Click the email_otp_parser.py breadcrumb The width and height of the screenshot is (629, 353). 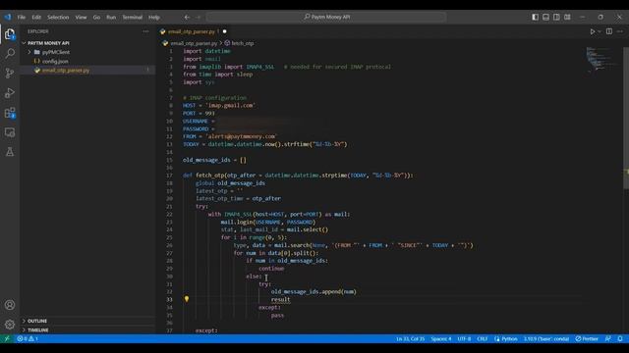tap(194, 43)
